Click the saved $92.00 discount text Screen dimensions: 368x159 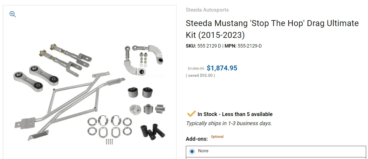click(x=200, y=75)
